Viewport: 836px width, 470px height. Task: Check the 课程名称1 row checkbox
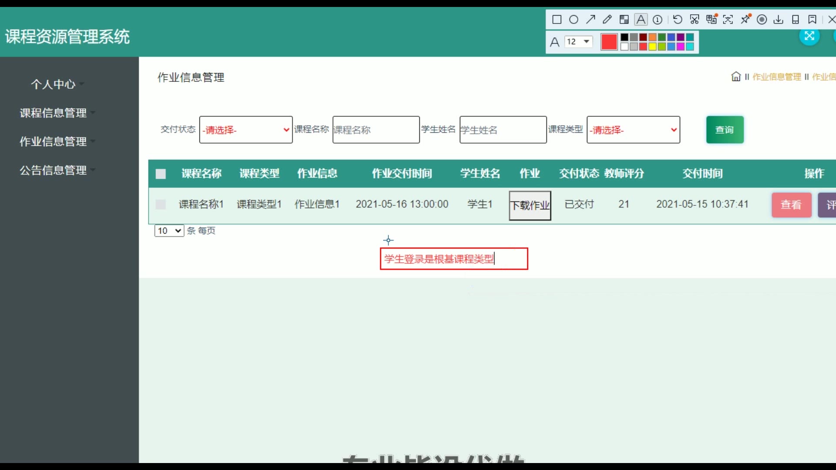pos(161,205)
